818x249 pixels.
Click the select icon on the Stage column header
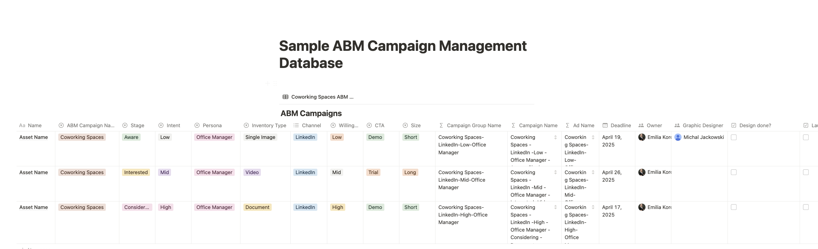pyautogui.click(x=125, y=125)
